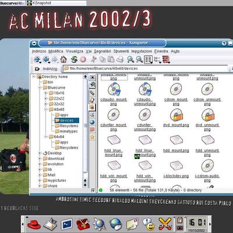Open the Strumenti menu

point(121,51)
